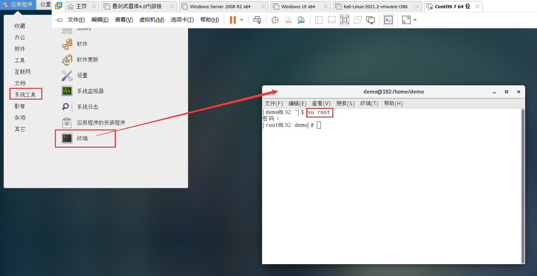537x276 pixels.
Task: Open terminal 查看(V) menu
Action: [321, 103]
